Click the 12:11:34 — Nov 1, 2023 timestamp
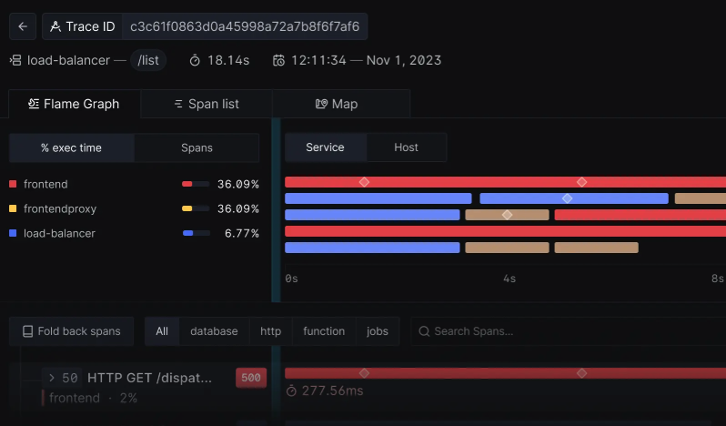Screen dimensions: 726x426 (x=367, y=60)
